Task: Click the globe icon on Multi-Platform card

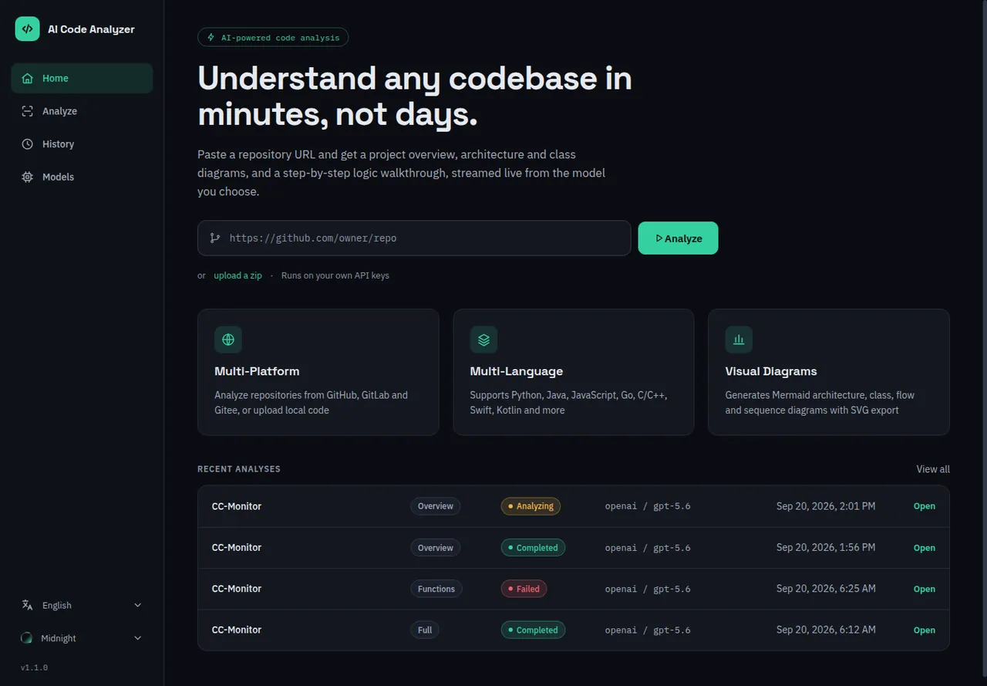Action: click(228, 340)
